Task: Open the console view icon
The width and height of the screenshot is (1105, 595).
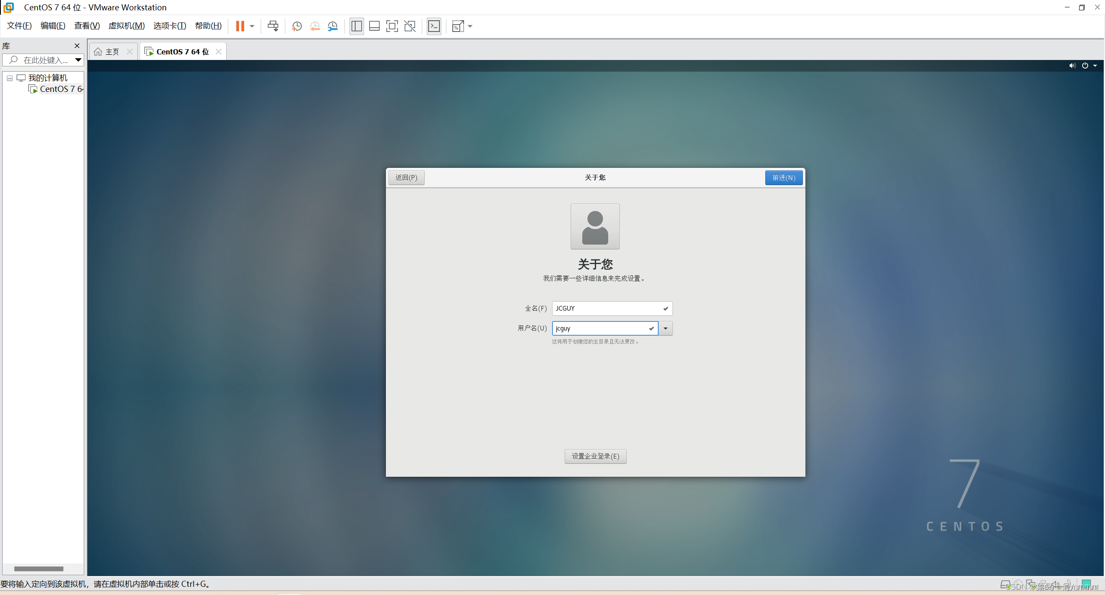Action: tap(434, 26)
